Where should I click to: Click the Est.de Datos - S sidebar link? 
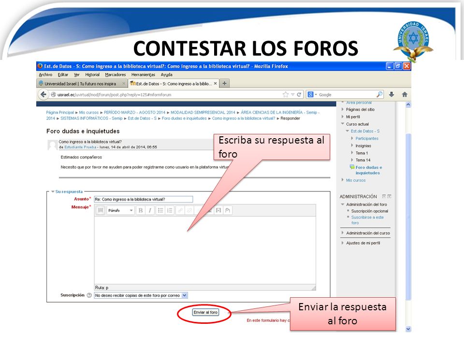(365, 131)
